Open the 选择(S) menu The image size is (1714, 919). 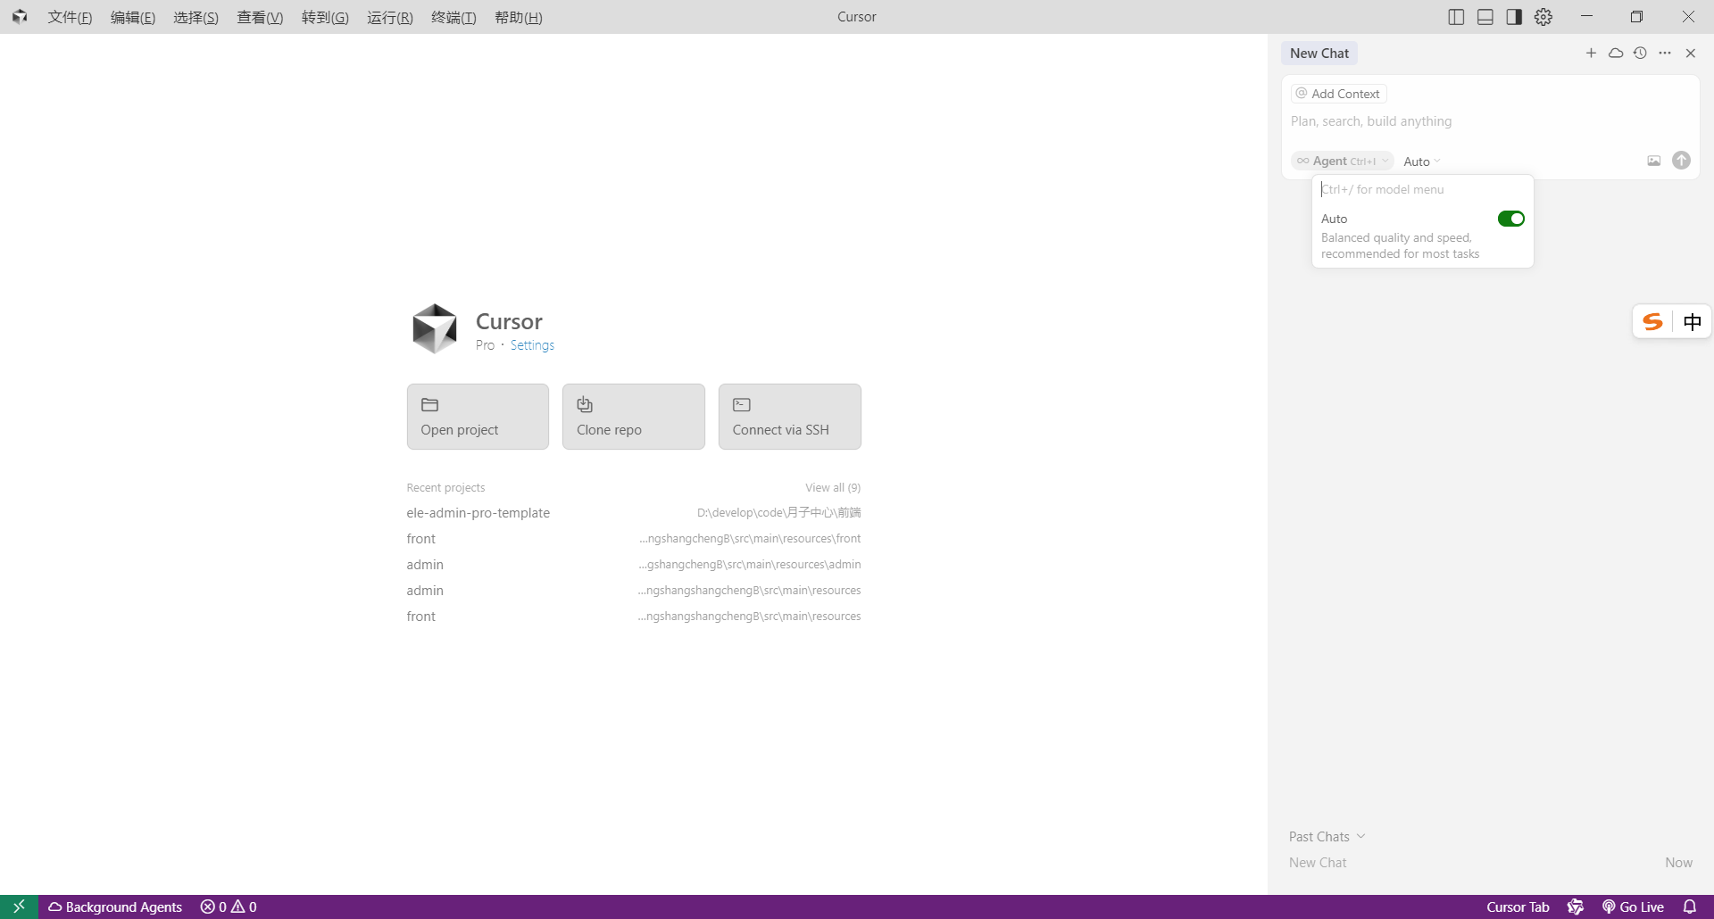pos(196,17)
